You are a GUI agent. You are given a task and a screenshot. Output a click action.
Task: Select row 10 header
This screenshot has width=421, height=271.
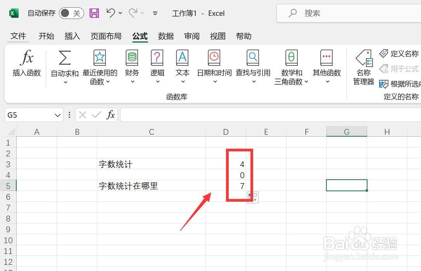8,240
